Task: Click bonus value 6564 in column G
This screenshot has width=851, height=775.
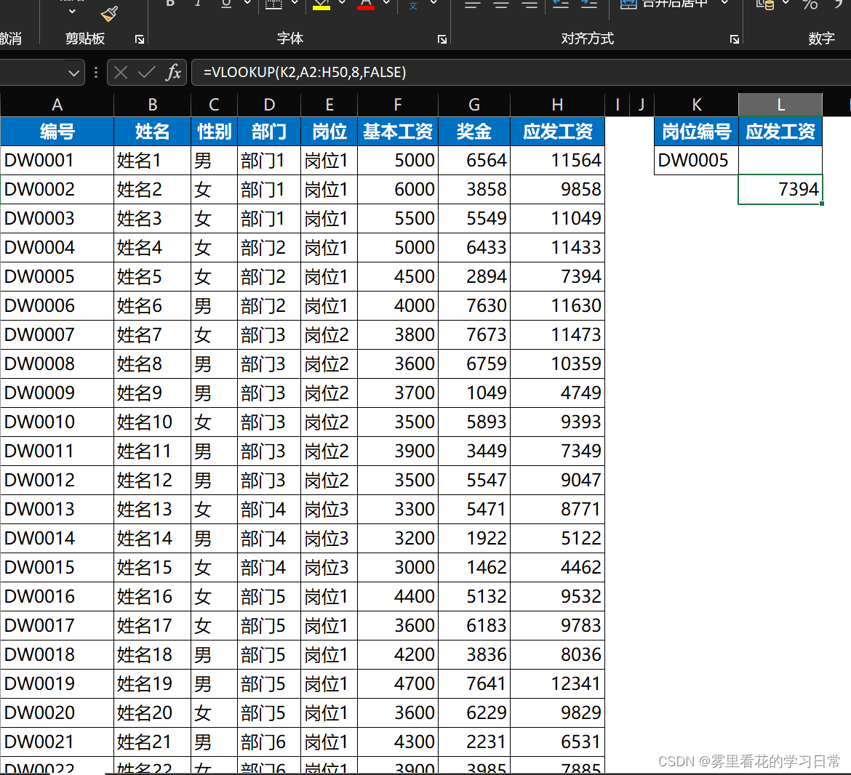Action: click(474, 160)
